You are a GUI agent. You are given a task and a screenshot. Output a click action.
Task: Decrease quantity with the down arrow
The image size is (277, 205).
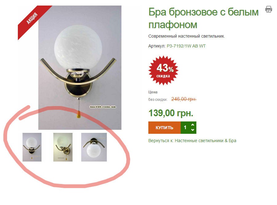click(x=193, y=130)
